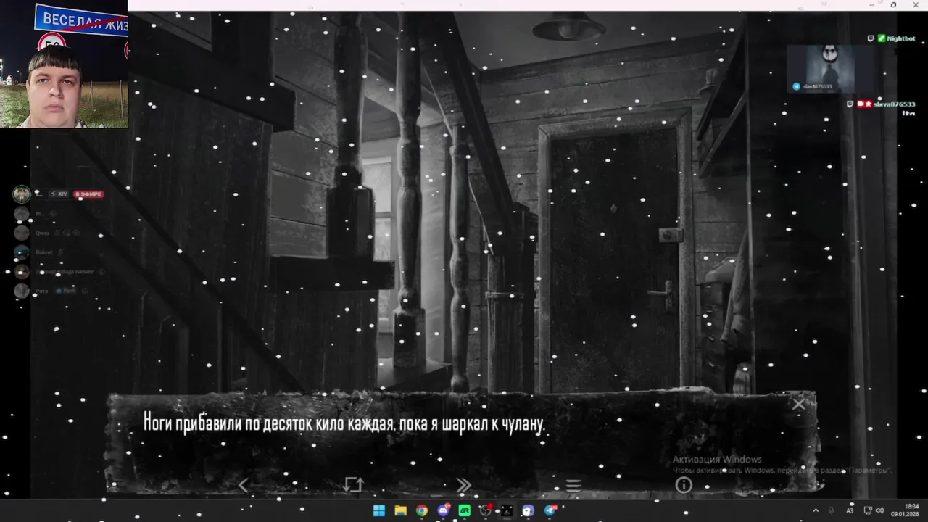Viewport: 928px width, 522px height.
Task: Open Windows Start menu
Action: (x=379, y=510)
